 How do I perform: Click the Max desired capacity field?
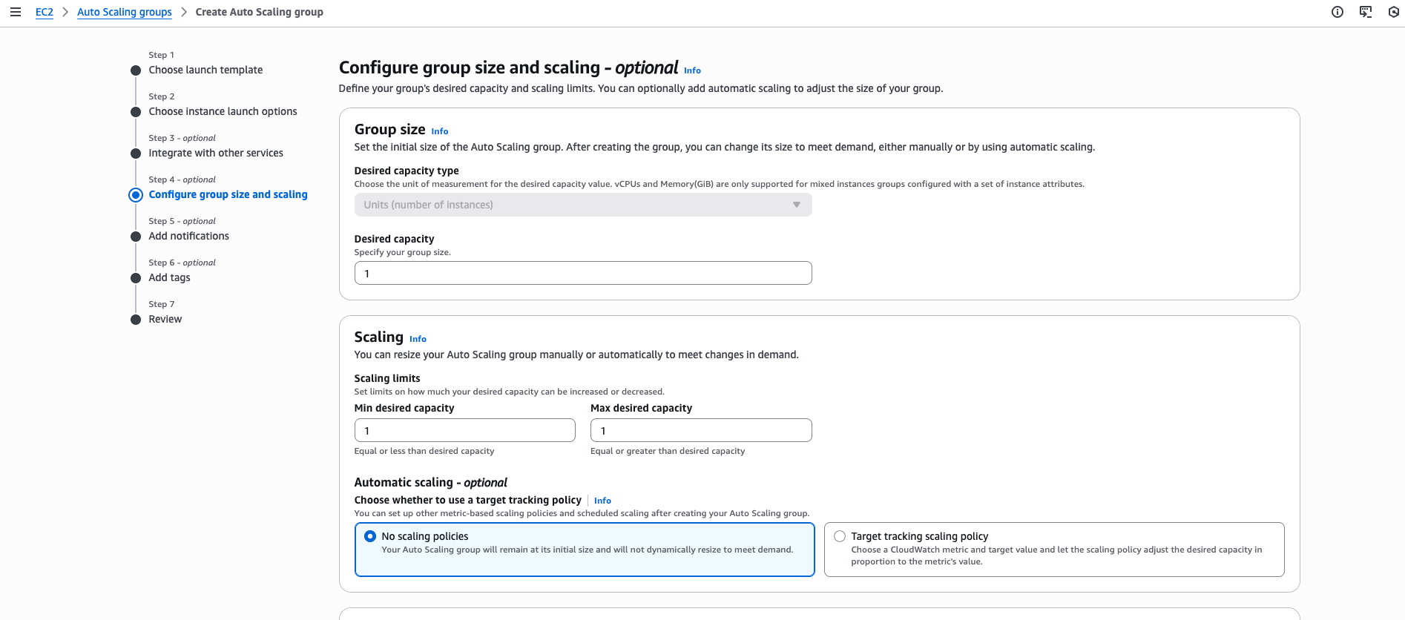tap(701, 430)
